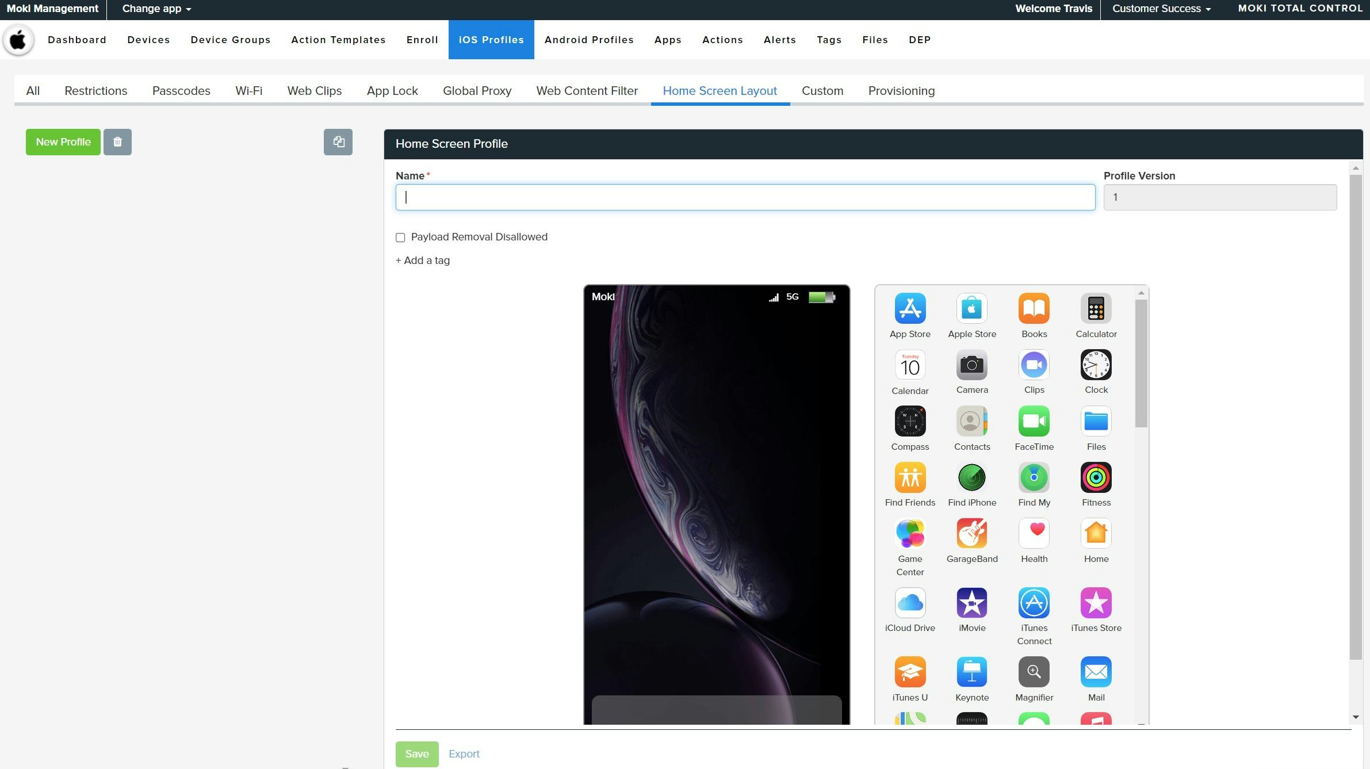Click the delete profile trash icon
Image resolution: width=1370 pixels, height=769 pixels.
pyautogui.click(x=118, y=141)
